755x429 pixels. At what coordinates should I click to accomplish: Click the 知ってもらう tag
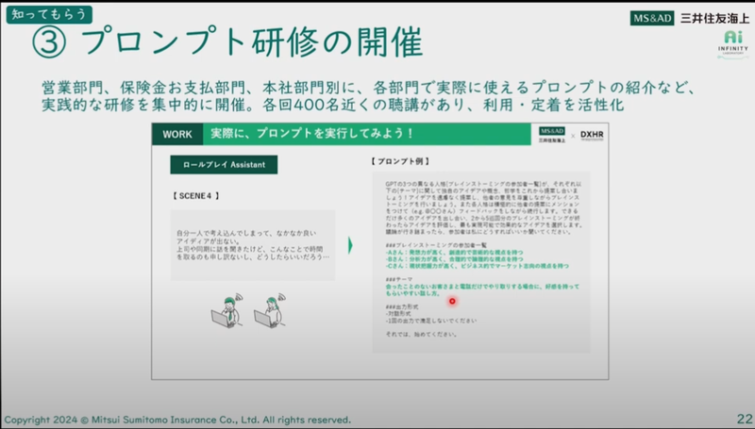tap(49, 14)
